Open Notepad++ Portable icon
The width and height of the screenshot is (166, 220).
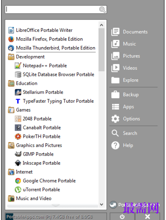pos(18,66)
